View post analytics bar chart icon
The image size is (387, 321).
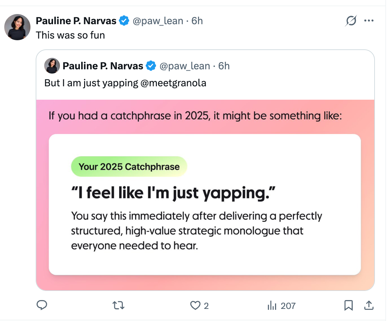point(272,306)
